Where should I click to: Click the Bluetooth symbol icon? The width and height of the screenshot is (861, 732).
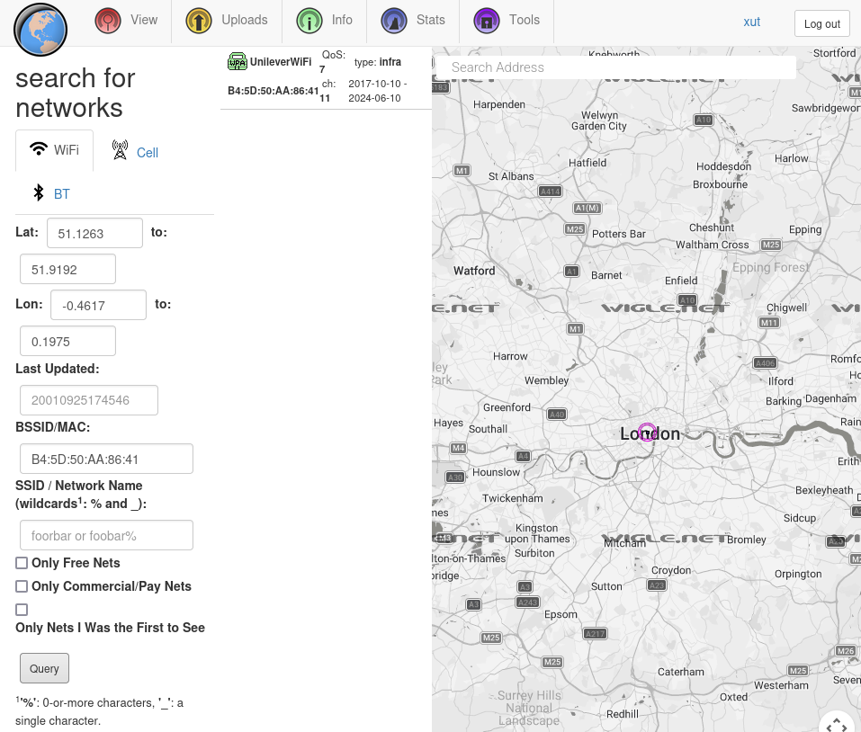pyautogui.click(x=39, y=192)
